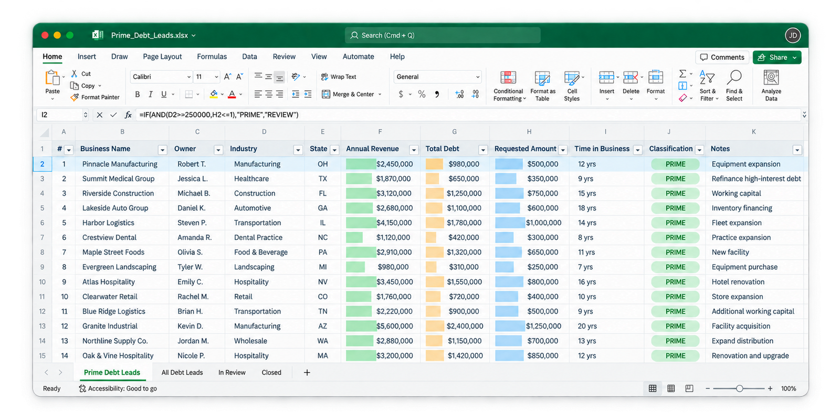This screenshot has width=840, height=420.
Task: Click the formula bar IF formula text
Action: 219,114
